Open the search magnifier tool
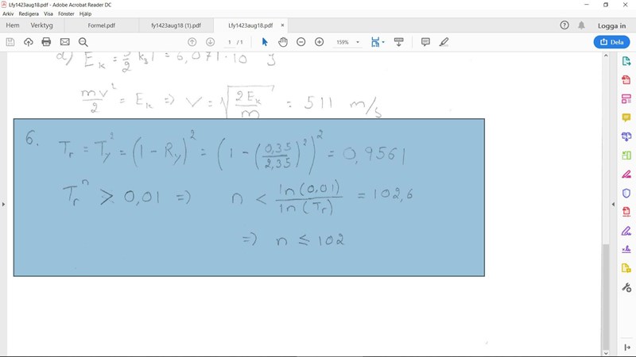The height and width of the screenshot is (357, 636). 83,42
